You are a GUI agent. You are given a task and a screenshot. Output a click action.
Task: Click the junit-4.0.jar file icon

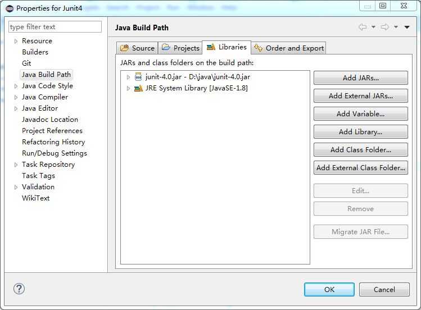pos(138,77)
